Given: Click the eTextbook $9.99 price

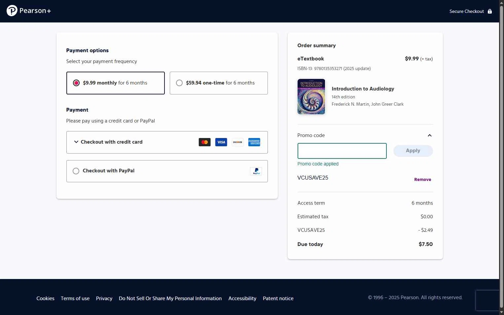Looking at the screenshot, I should click(412, 59).
